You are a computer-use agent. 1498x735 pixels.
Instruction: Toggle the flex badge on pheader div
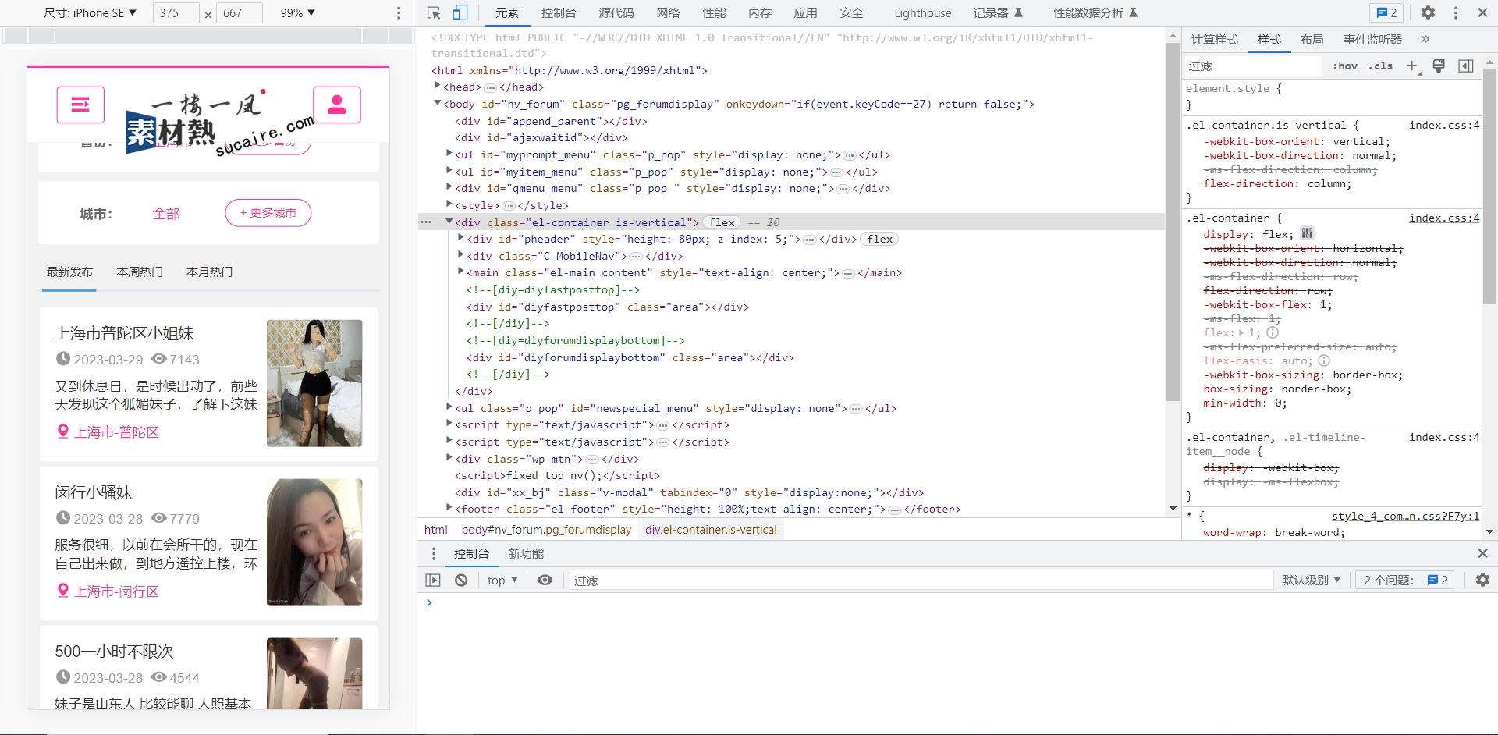(879, 240)
